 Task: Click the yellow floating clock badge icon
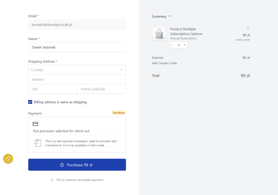coord(8,159)
